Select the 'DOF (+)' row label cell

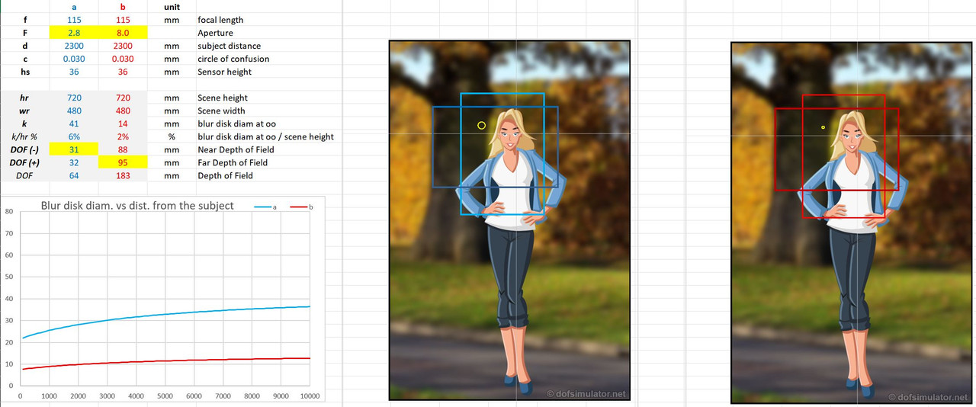pos(24,163)
